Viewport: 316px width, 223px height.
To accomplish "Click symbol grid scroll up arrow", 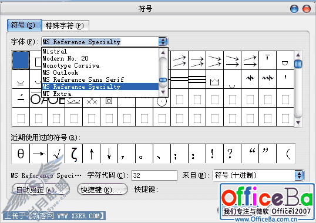I will (298, 55).
